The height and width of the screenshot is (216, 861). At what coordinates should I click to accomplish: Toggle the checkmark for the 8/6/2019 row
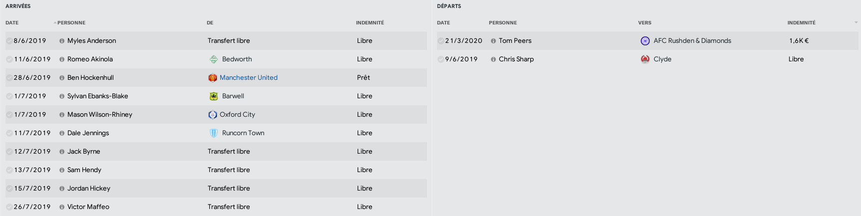(x=9, y=41)
